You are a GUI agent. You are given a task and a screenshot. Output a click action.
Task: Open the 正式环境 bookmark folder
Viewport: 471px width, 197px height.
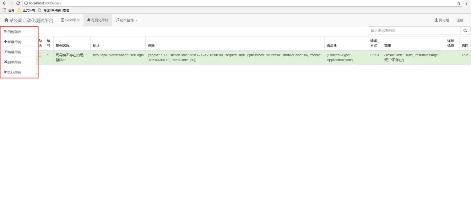26,10
